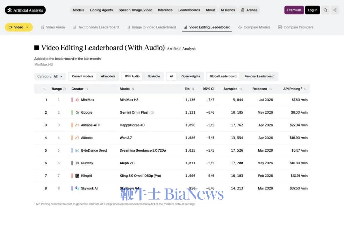Sort by rank column arrows

pos(44,89)
